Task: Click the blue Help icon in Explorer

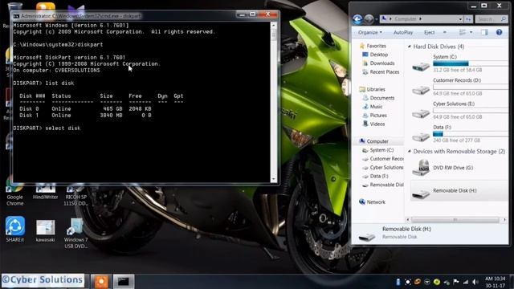Action: (499, 32)
